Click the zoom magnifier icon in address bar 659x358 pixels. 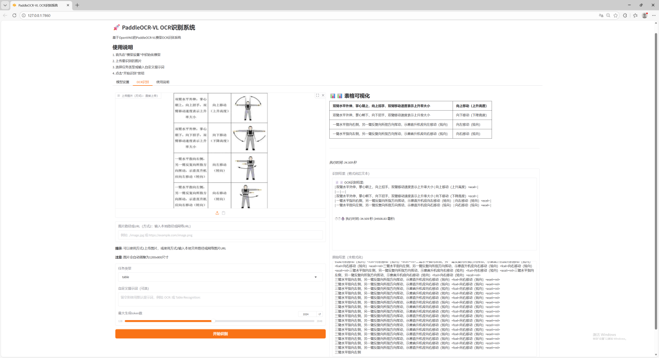[x=608, y=16]
